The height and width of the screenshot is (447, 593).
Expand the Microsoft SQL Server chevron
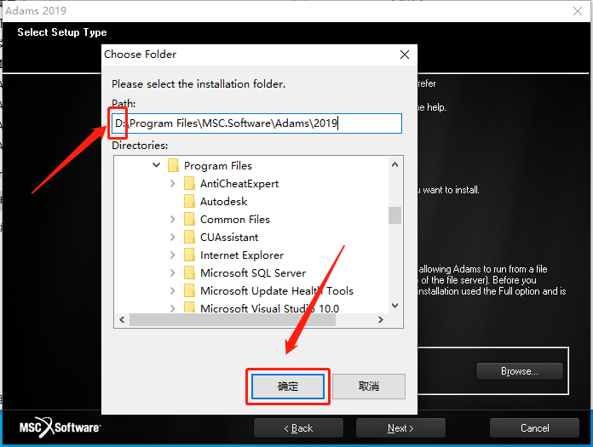coord(173,272)
